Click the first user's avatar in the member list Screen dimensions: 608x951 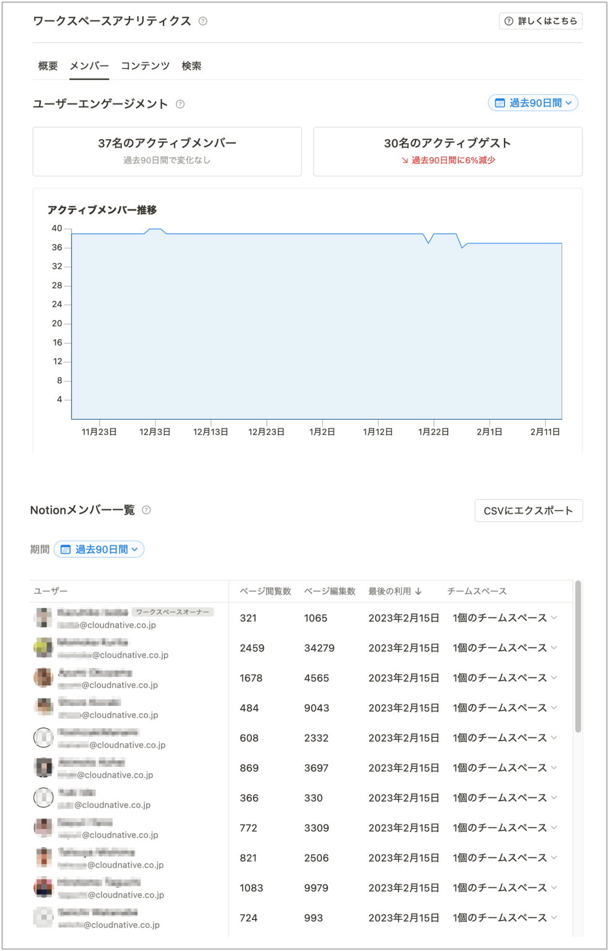pos(43,617)
